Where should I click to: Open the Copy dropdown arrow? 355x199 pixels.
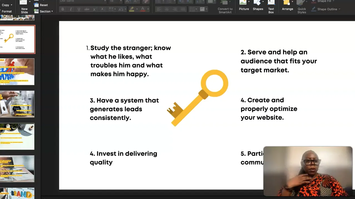click(11, 5)
